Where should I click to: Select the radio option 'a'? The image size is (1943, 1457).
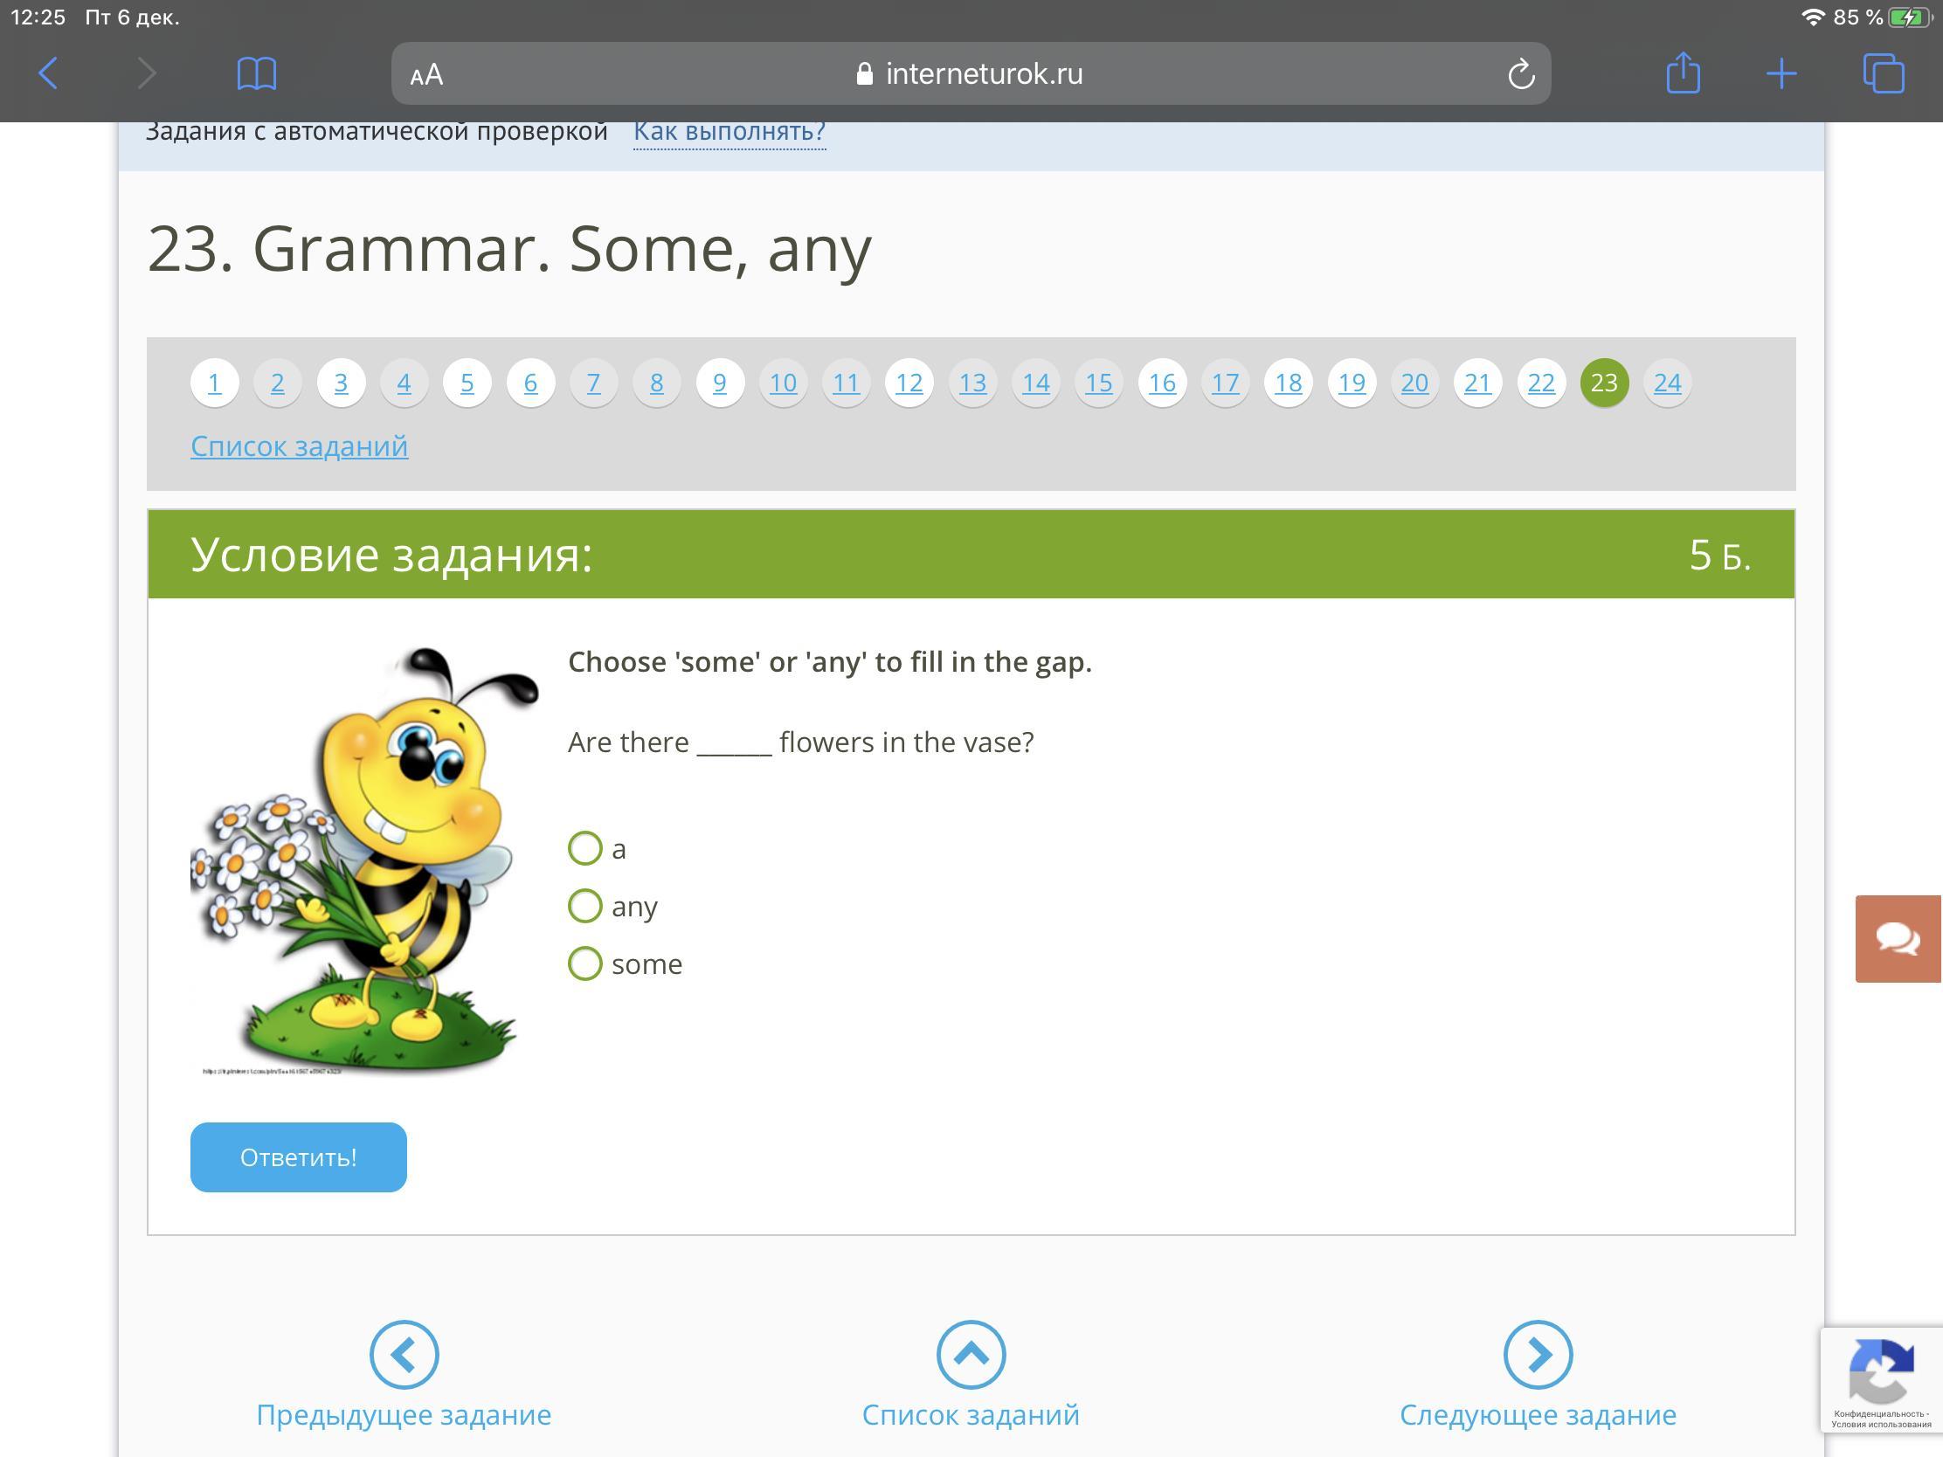[x=585, y=847]
